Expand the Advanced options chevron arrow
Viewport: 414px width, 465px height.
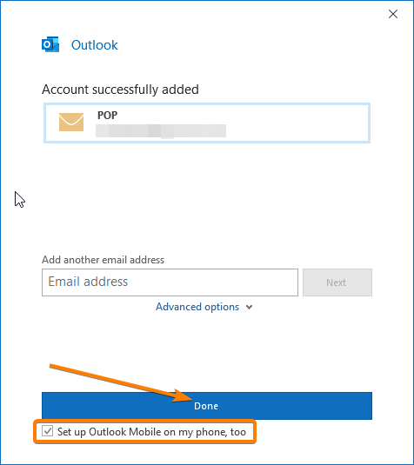(250, 307)
